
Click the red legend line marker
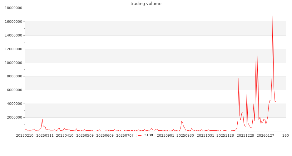click(x=140, y=135)
